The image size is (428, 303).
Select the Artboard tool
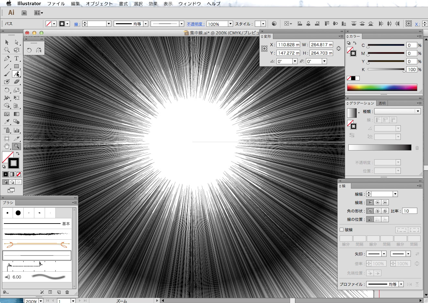(7, 138)
